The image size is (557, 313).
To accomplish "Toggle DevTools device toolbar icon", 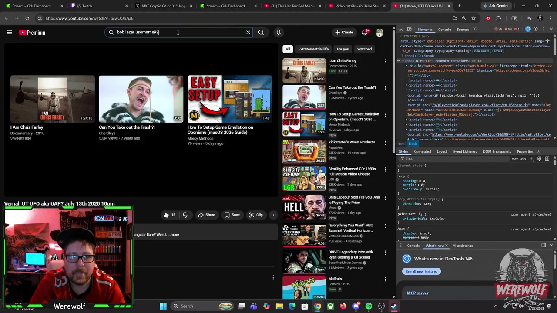I will (409, 30).
